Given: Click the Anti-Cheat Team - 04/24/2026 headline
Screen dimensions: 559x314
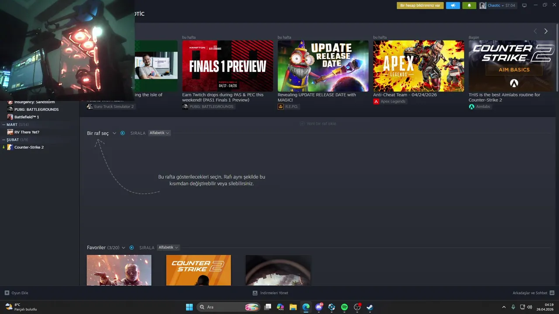Looking at the screenshot, I should pos(405,95).
